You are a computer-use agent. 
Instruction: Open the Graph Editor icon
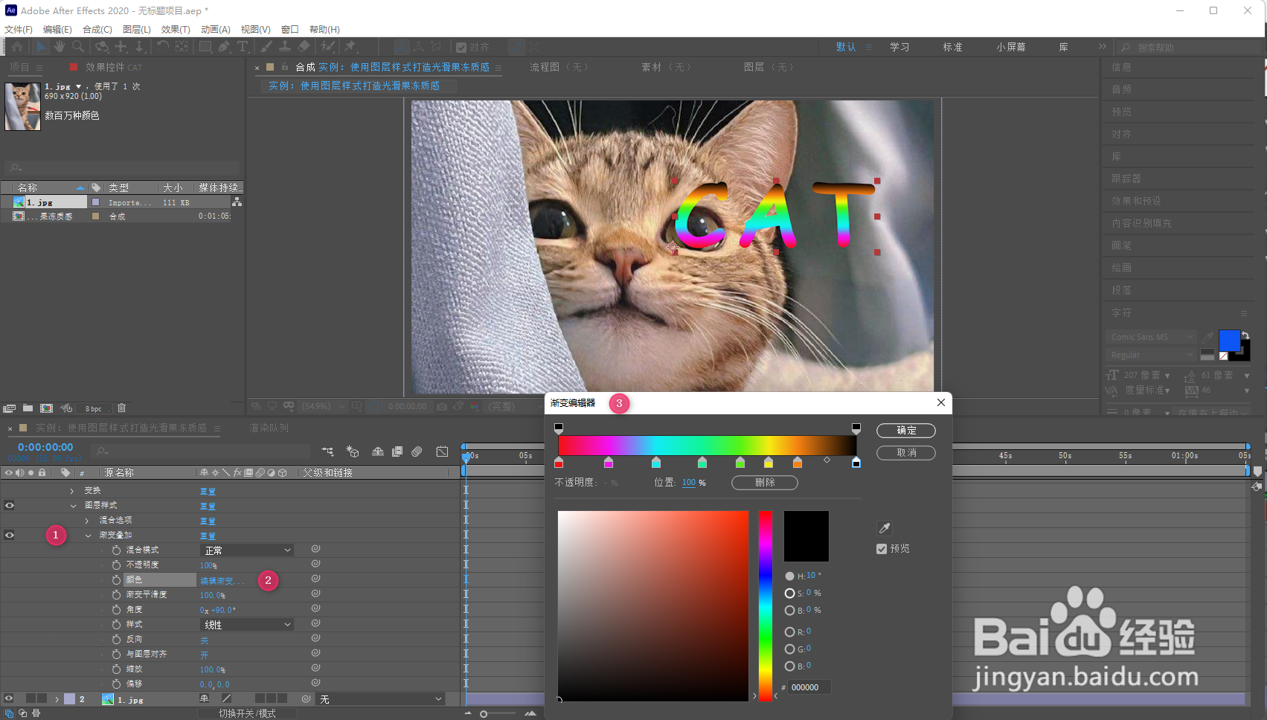[442, 451]
